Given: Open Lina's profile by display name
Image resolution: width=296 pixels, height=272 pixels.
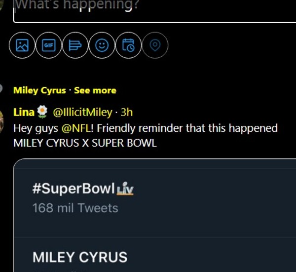Looking at the screenshot, I should 24,113.
